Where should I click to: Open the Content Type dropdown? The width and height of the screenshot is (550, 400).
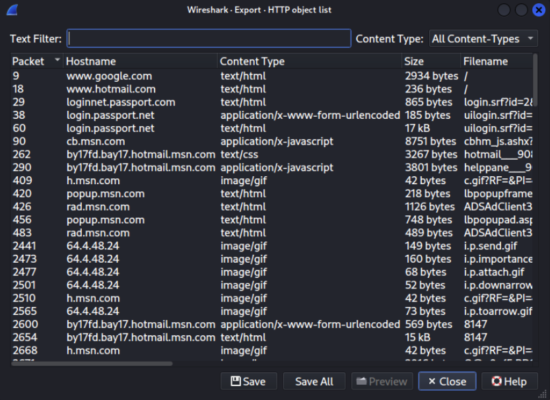pyautogui.click(x=483, y=39)
